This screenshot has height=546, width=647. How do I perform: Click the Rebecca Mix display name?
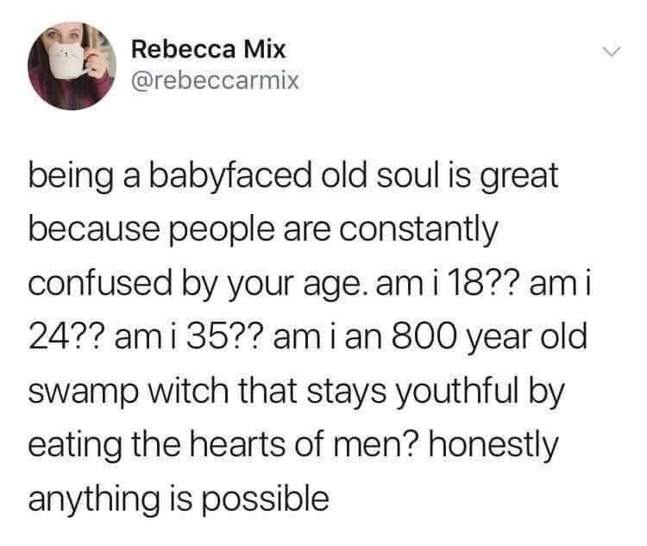[x=209, y=50]
